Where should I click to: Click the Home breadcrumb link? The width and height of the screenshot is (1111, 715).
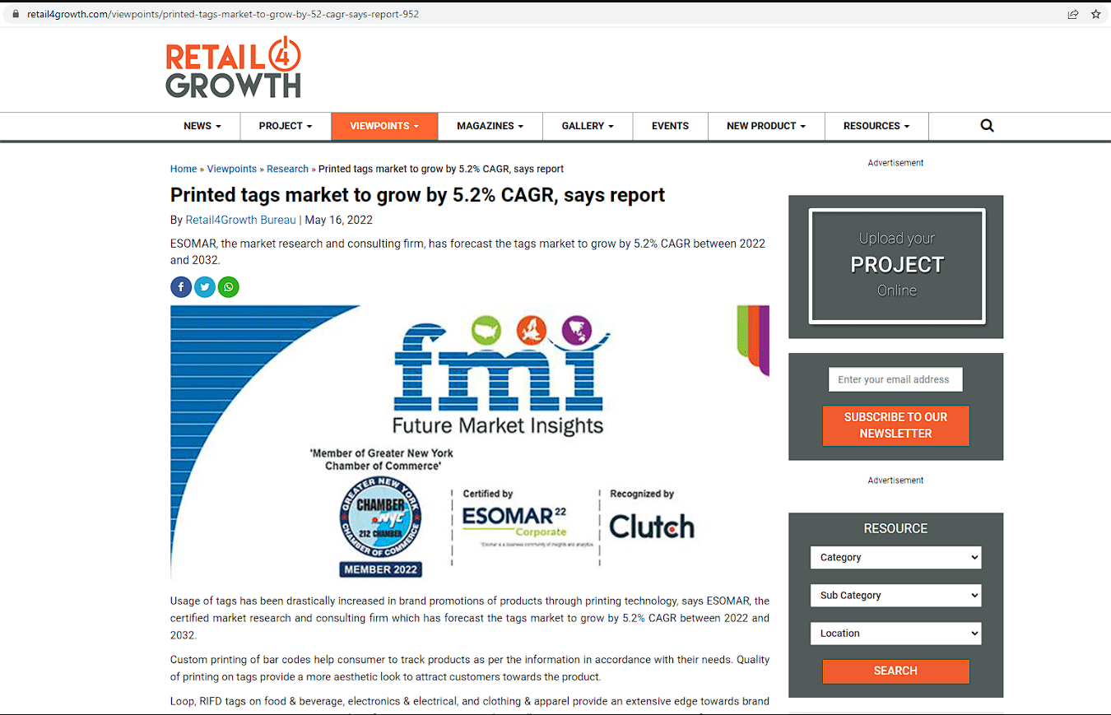coord(184,169)
